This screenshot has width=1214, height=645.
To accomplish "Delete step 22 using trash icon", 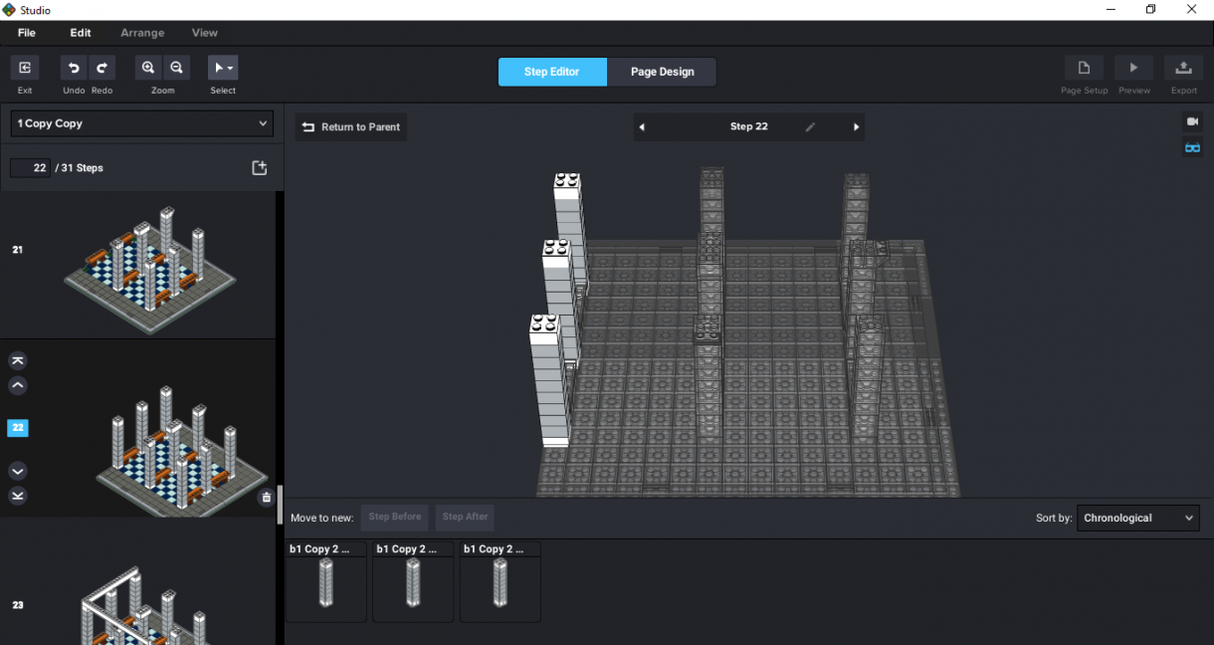I will (266, 498).
